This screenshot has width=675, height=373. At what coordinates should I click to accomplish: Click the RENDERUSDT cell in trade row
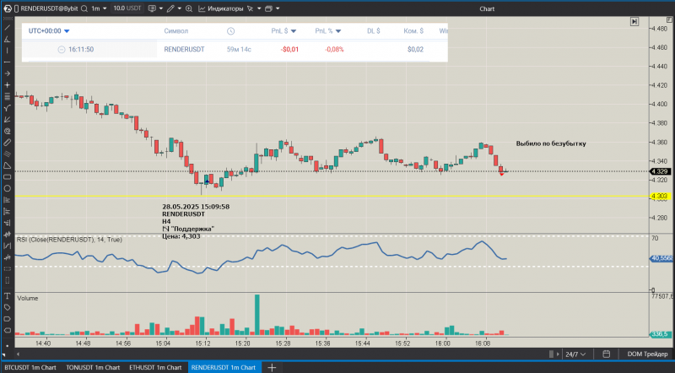pos(184,50)
